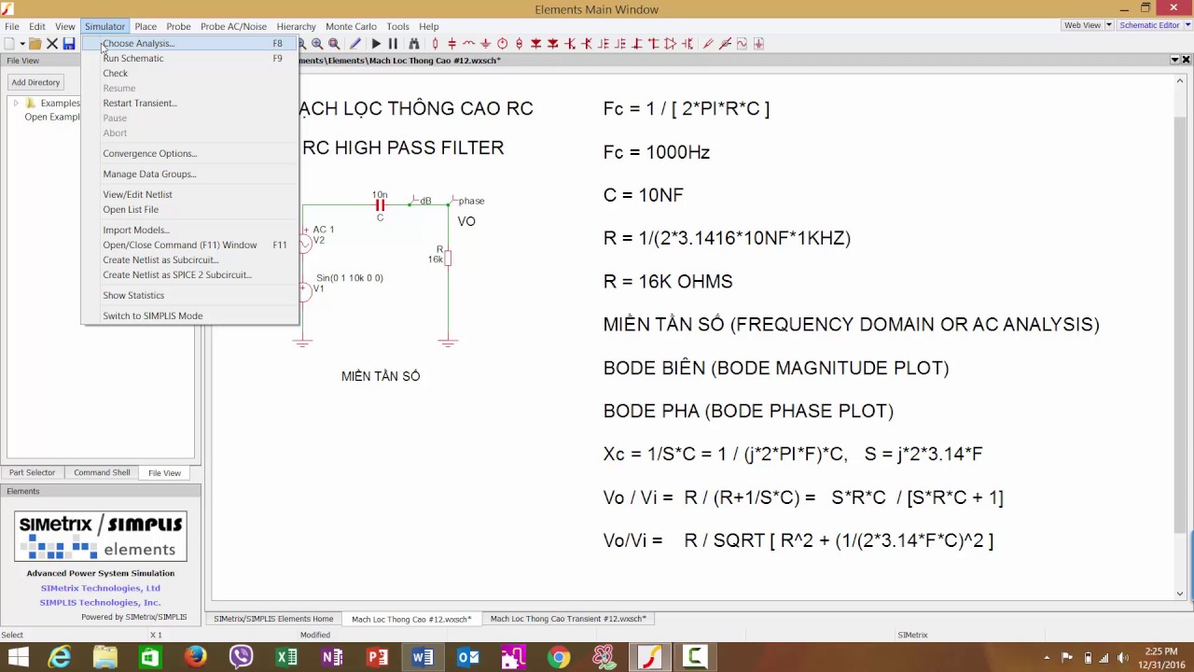This screenshot has height=672, width=1194.
Task: Click the 10n capacitor C in schematic
Action: (380, 204)
